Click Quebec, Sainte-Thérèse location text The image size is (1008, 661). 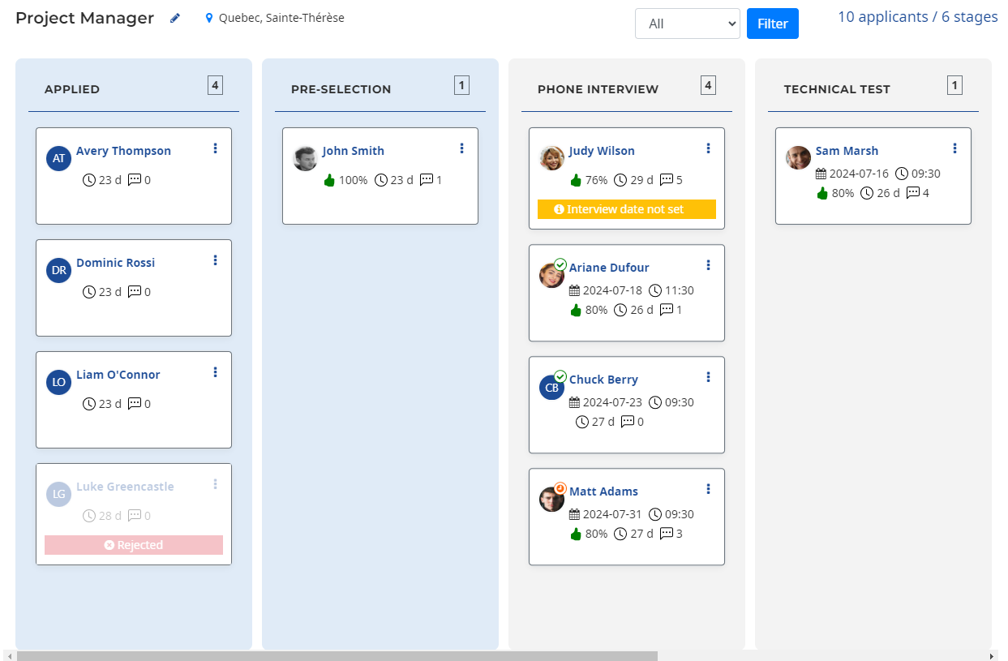[x=281, y=18]
